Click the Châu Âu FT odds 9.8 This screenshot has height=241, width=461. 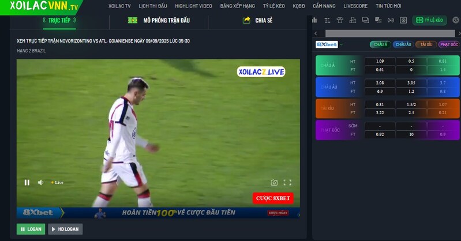(x=443, y=92)
